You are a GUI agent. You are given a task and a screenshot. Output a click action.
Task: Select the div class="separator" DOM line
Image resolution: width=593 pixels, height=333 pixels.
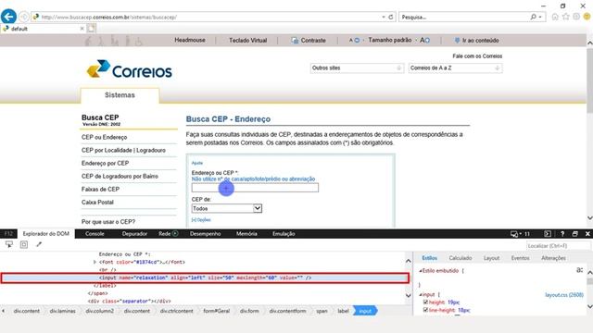(x=129, y=301)
